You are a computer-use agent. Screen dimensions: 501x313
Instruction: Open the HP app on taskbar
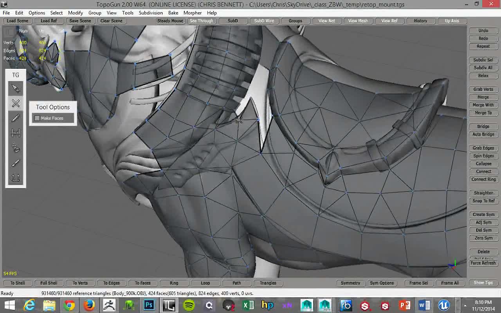tap(267, 305)
